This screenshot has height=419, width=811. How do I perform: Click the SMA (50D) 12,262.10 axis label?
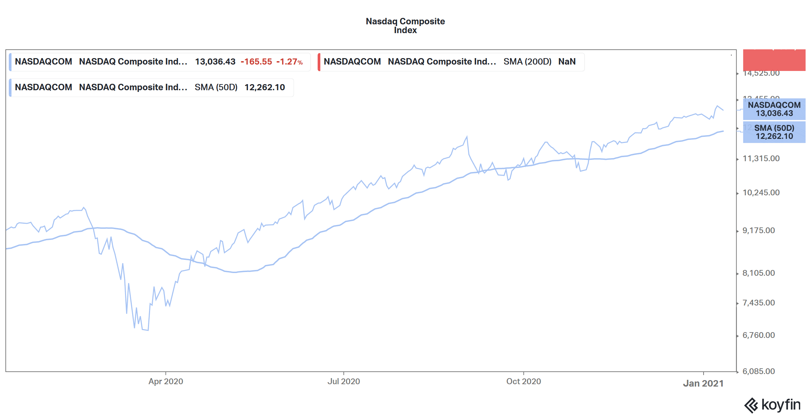point(774,132)
